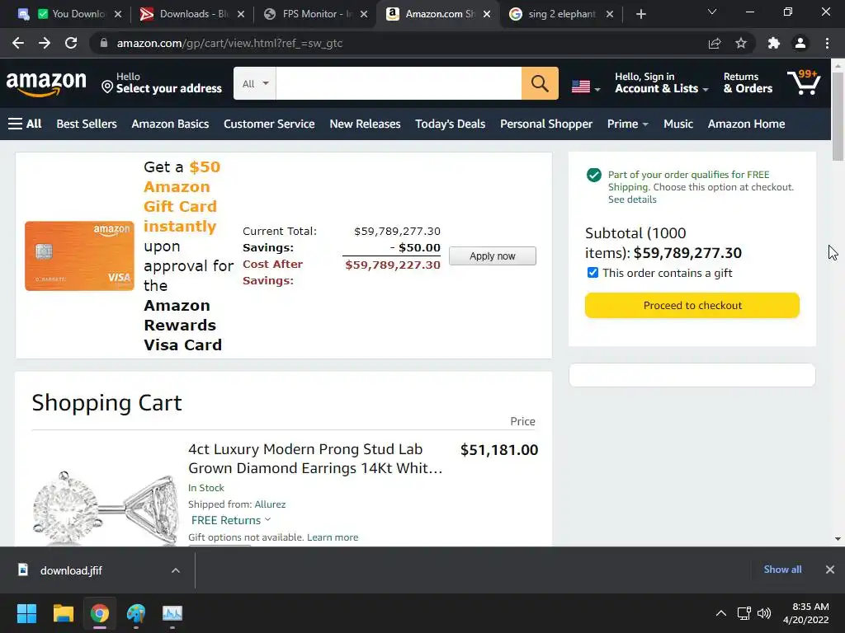Switch to the You Download tab
The image size is (845, 633).
[71, 14]
